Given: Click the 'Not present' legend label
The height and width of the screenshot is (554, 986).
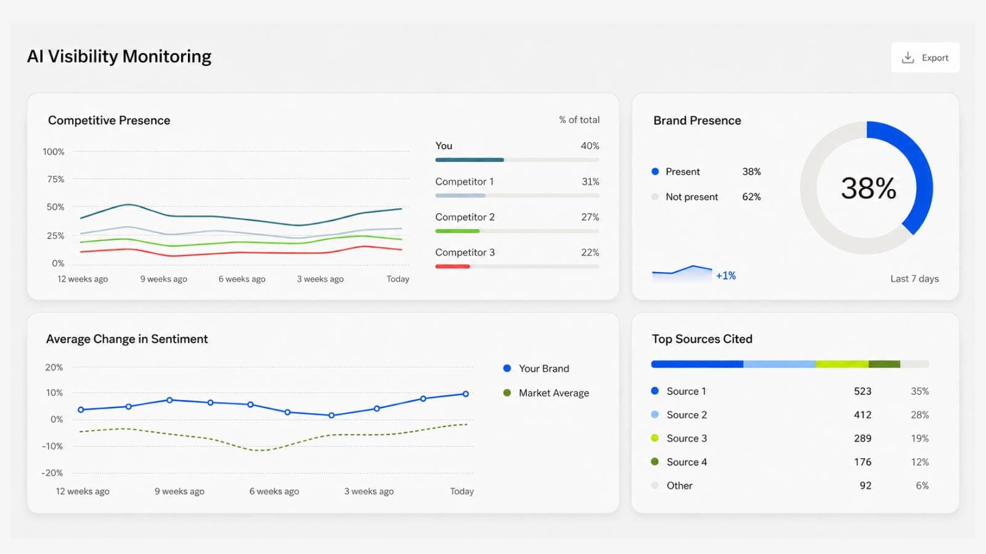Looking at the screenshot, I should point(692,197).
